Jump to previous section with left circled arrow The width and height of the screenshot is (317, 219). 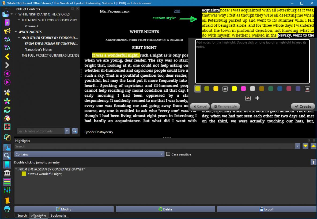click(x=7, y=74)
